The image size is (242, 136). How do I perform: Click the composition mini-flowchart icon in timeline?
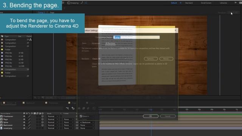67,108
